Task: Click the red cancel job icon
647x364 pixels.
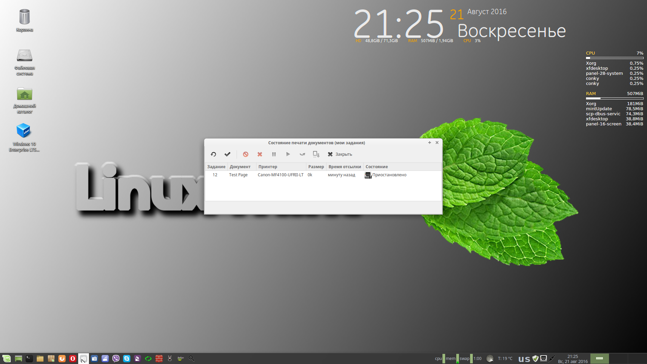Action: [246, 154]
